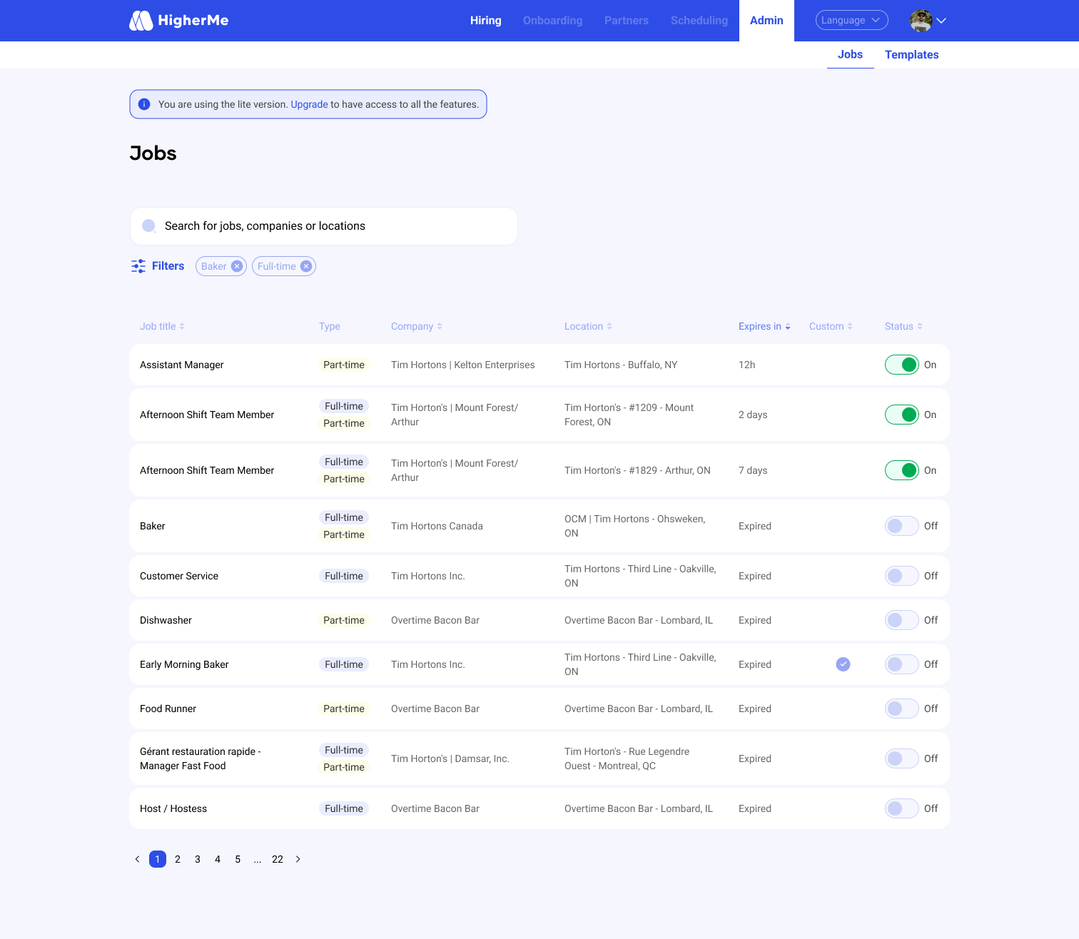Click the 12h expiry value
The width and height of the screenshot is (1079, 939).
(747, 365)
